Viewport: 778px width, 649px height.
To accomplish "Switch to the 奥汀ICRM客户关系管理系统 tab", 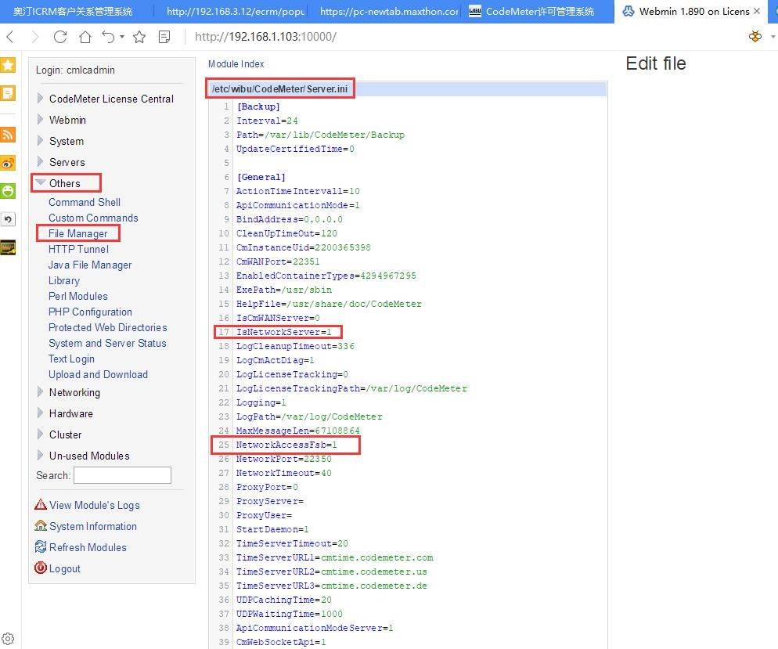I will pos(73,12).
